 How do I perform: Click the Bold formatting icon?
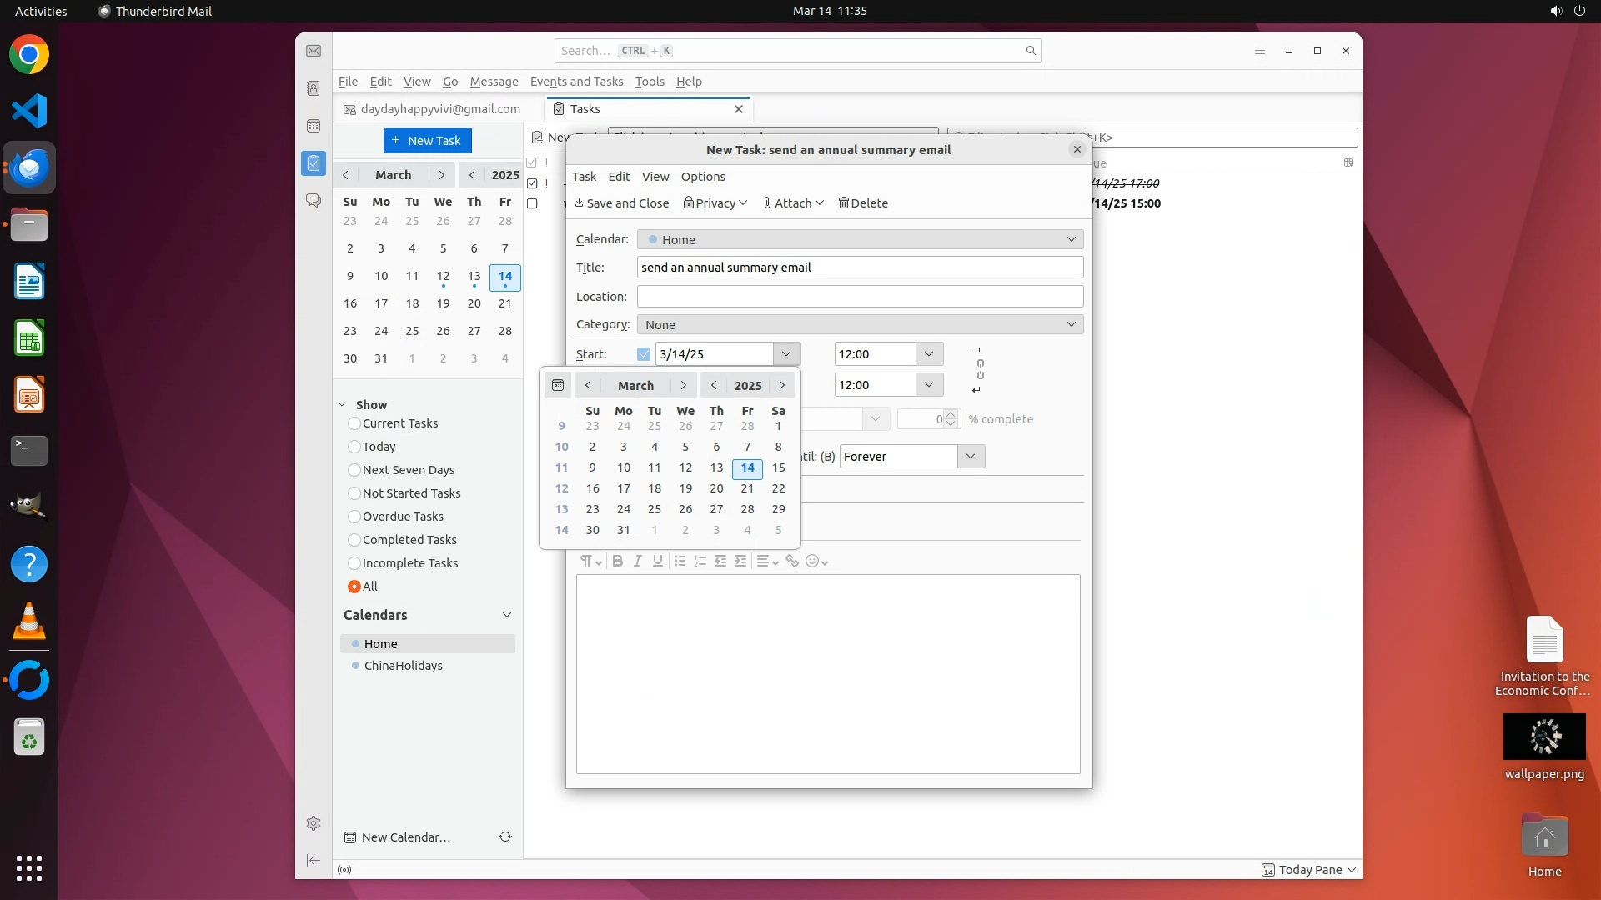617,562
